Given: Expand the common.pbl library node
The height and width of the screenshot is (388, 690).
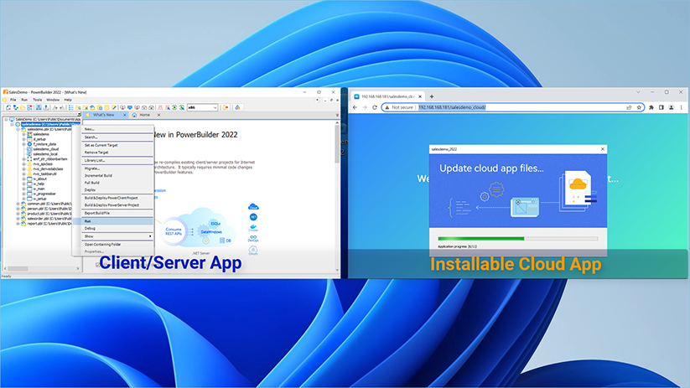Looking at the screenshot, I should 18,204.
